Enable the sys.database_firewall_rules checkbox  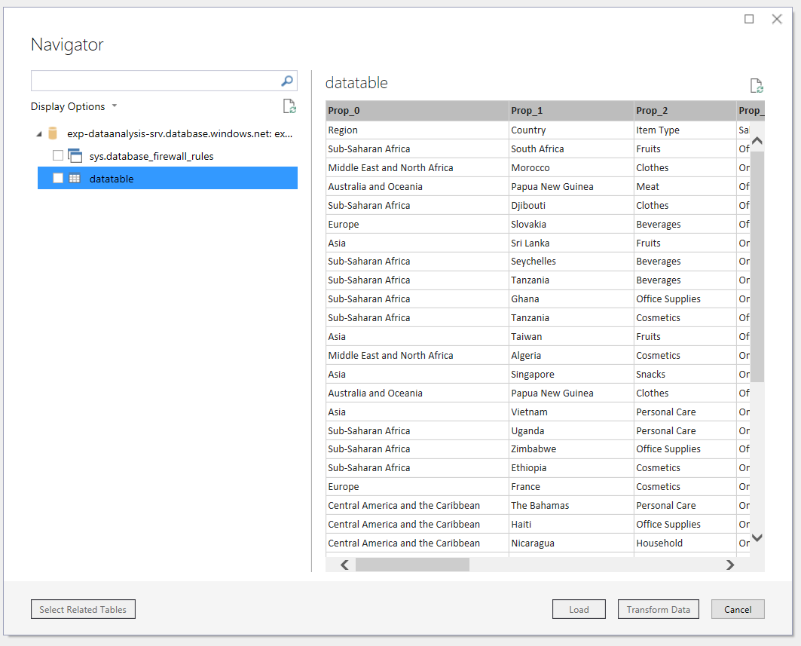[x=58, y=155]
